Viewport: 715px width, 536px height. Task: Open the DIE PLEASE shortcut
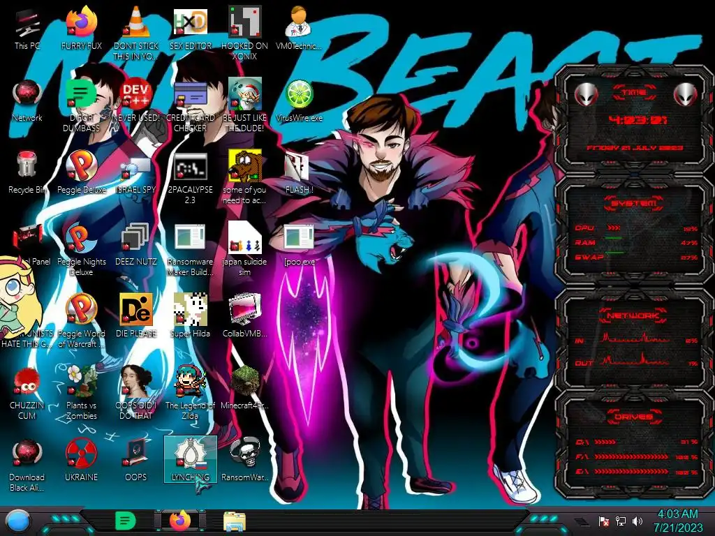click(136, 315)
